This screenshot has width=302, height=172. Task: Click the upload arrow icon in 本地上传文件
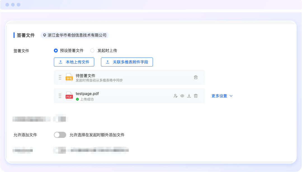61,62
